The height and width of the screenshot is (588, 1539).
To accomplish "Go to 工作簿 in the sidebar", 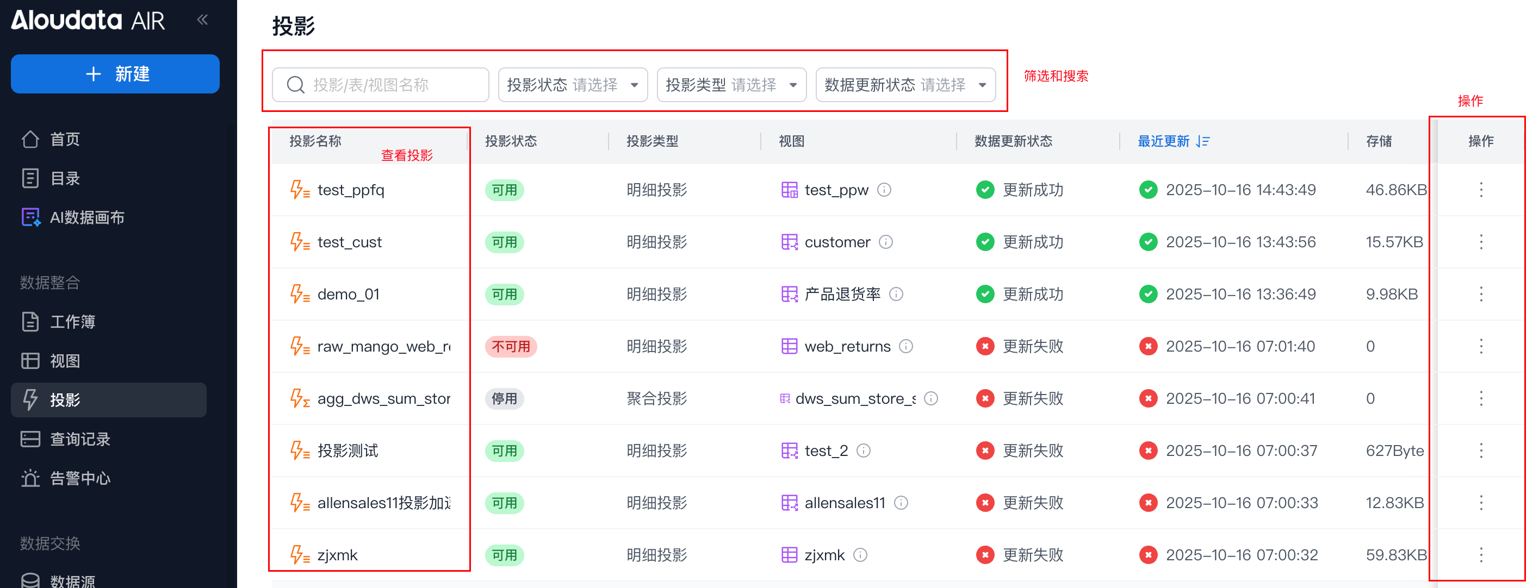I will tap(72, 322).
